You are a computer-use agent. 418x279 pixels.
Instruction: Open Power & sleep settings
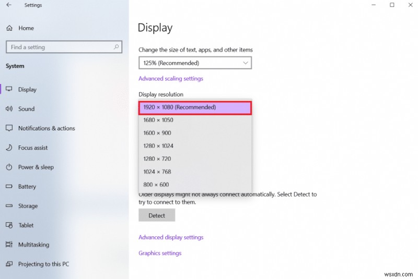pos(36,167)
